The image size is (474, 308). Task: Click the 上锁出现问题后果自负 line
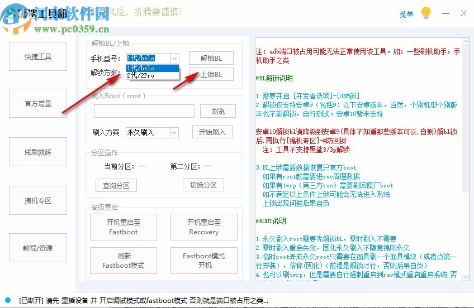pyautogui.click(x=296, y=203)
